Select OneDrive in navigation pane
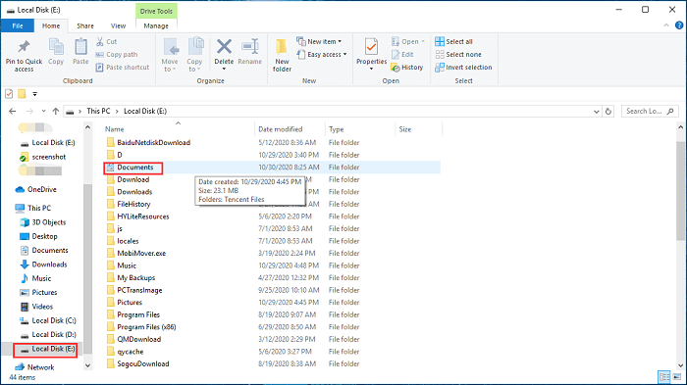The width and height of the screenshot is (687, 385). pyautogui.click(x=37, y=189)
